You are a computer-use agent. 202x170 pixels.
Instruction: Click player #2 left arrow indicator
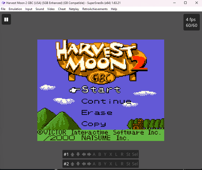(x=84, y=164)
